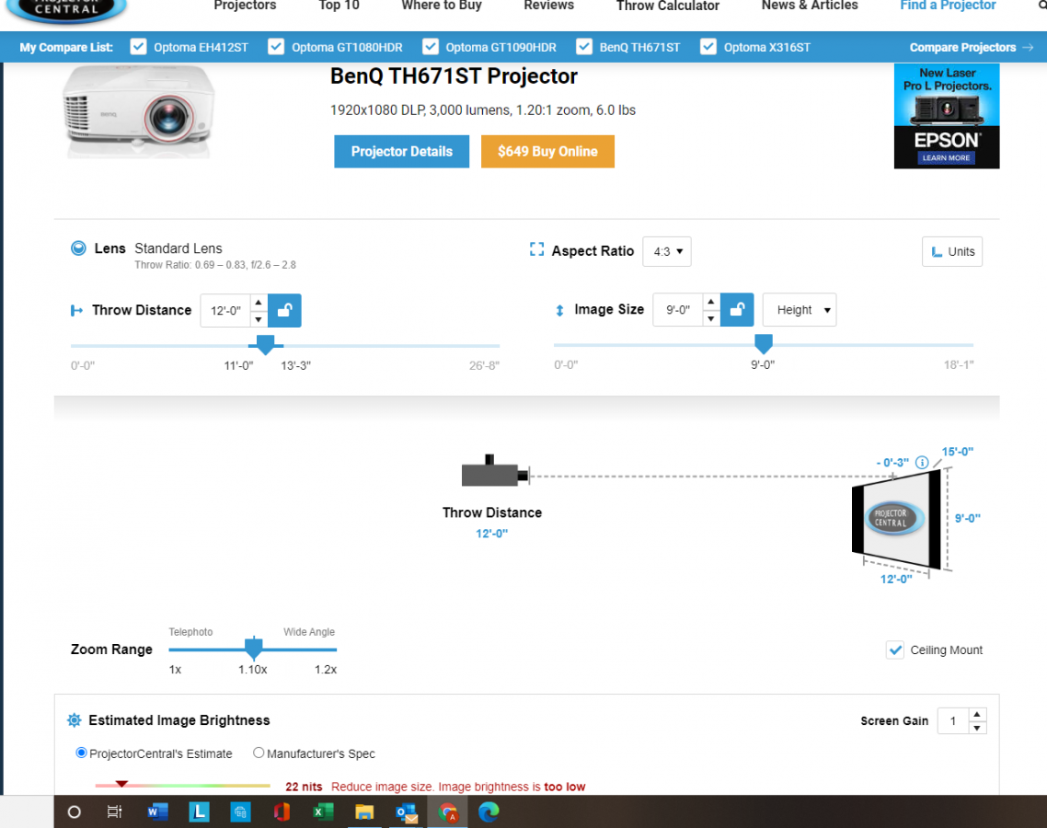Image resolution: width=1047 pixels, height=828 pixels.
Task: Open Microsoft Store from the taskbar
Action: tap(240, 812)
